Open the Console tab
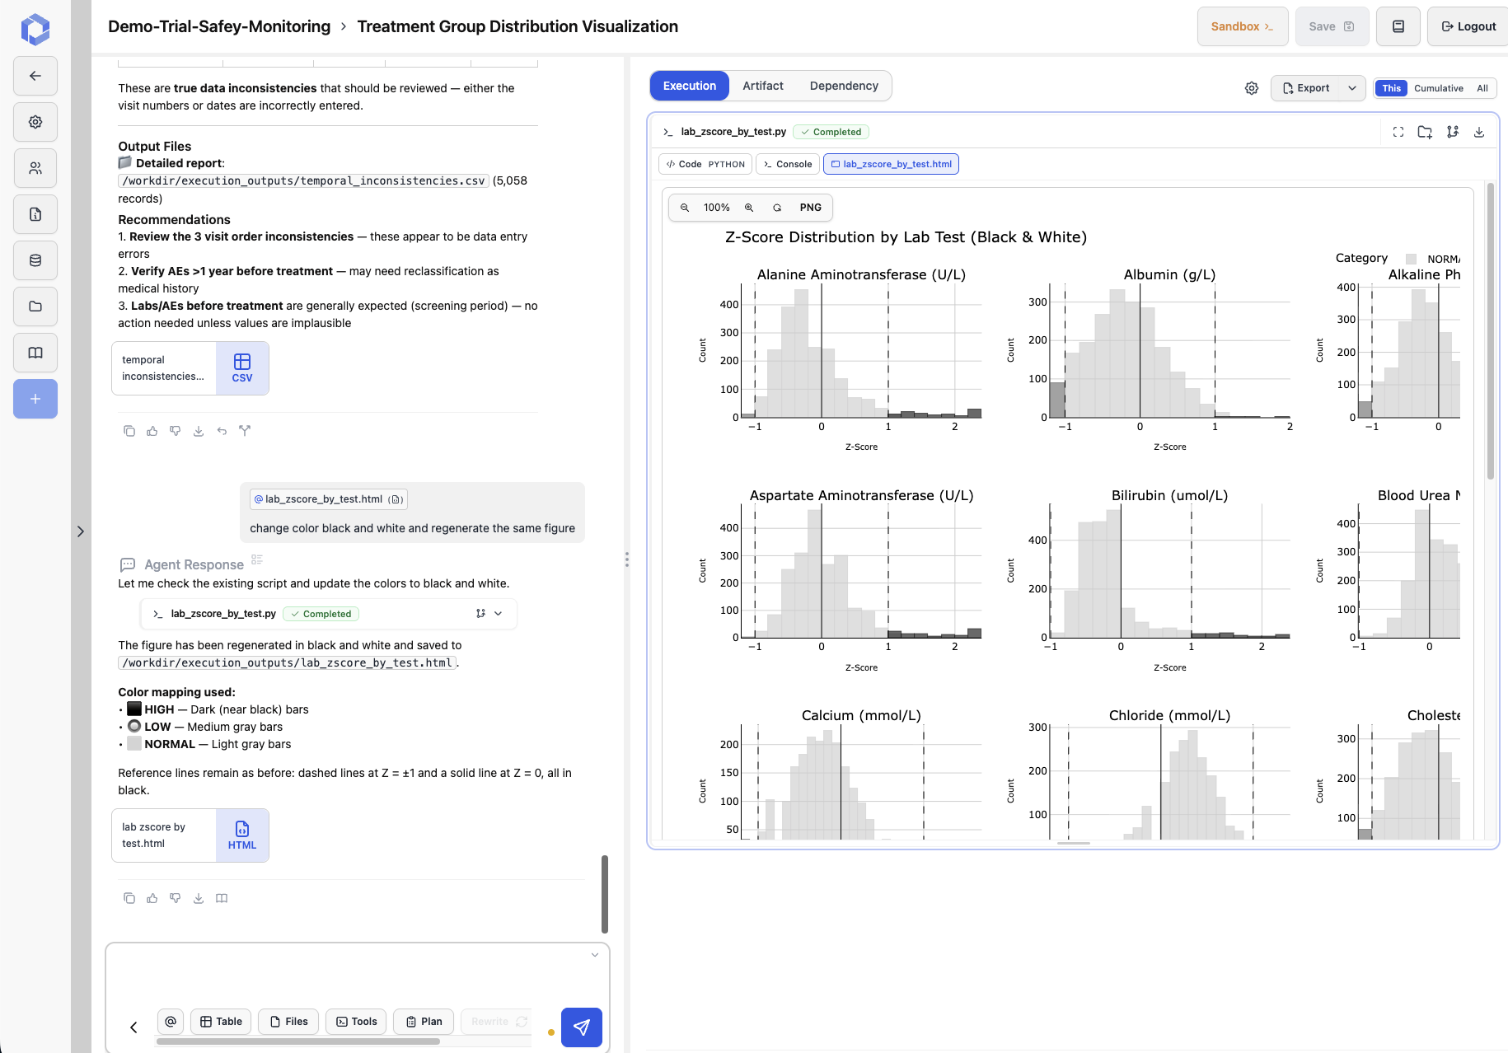This screenshot has width=1508, height=1053. (788, 164)
